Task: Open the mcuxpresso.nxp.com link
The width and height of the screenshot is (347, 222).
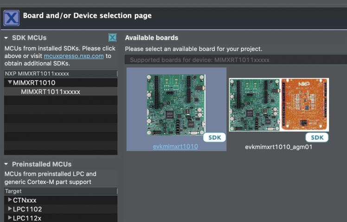Action: pyautogui.click(x=74, y=56)
